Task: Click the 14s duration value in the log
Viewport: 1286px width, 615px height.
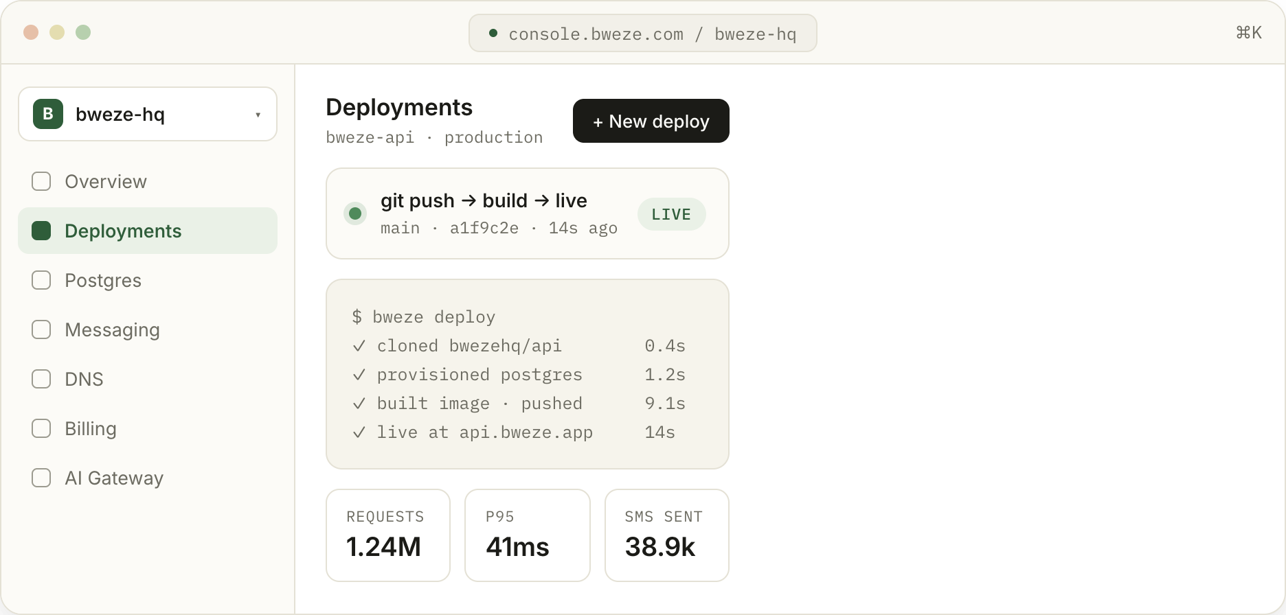Action: pos(659,432)
